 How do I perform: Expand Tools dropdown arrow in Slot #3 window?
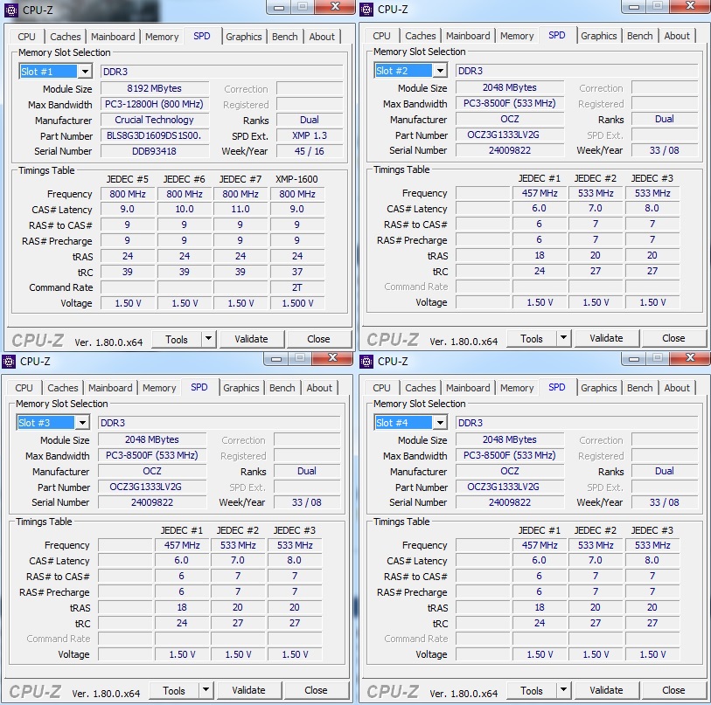pyautogui.click(x=206, y=689)
